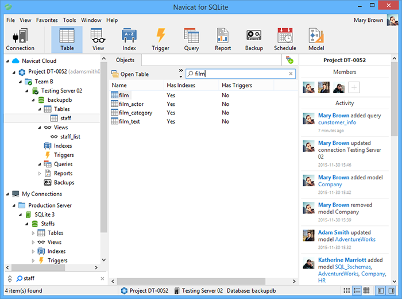The image size is (402, 299).
Task: Expand the Tables node under Staffs
Action: click(33, 233)
